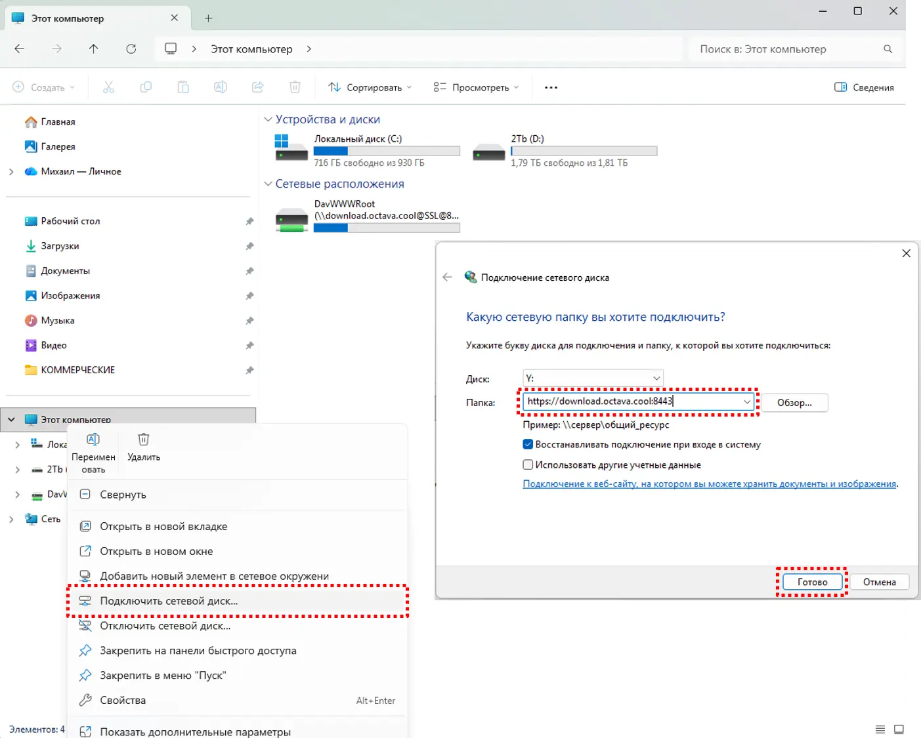
Task: Click the back arrow in network drive dialog
Action: point(448,277)
